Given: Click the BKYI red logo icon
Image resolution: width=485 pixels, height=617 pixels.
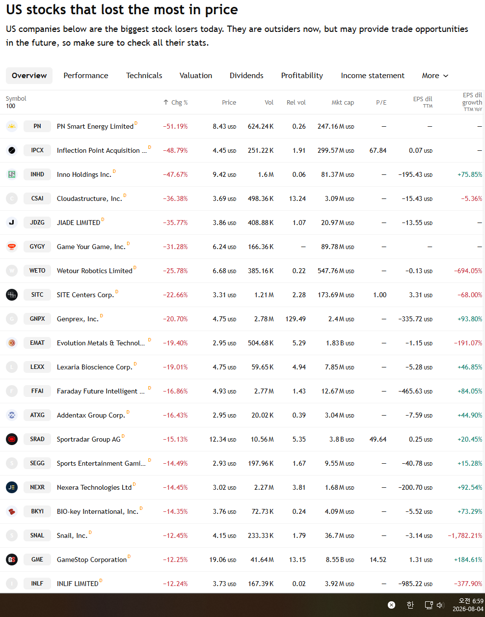Looking at the screenshot, I should pos(12,511).
